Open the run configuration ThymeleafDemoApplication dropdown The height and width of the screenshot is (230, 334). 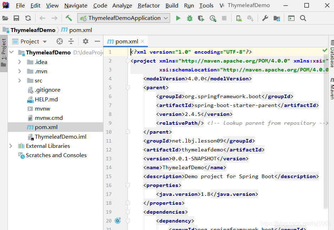pos(124,18)
